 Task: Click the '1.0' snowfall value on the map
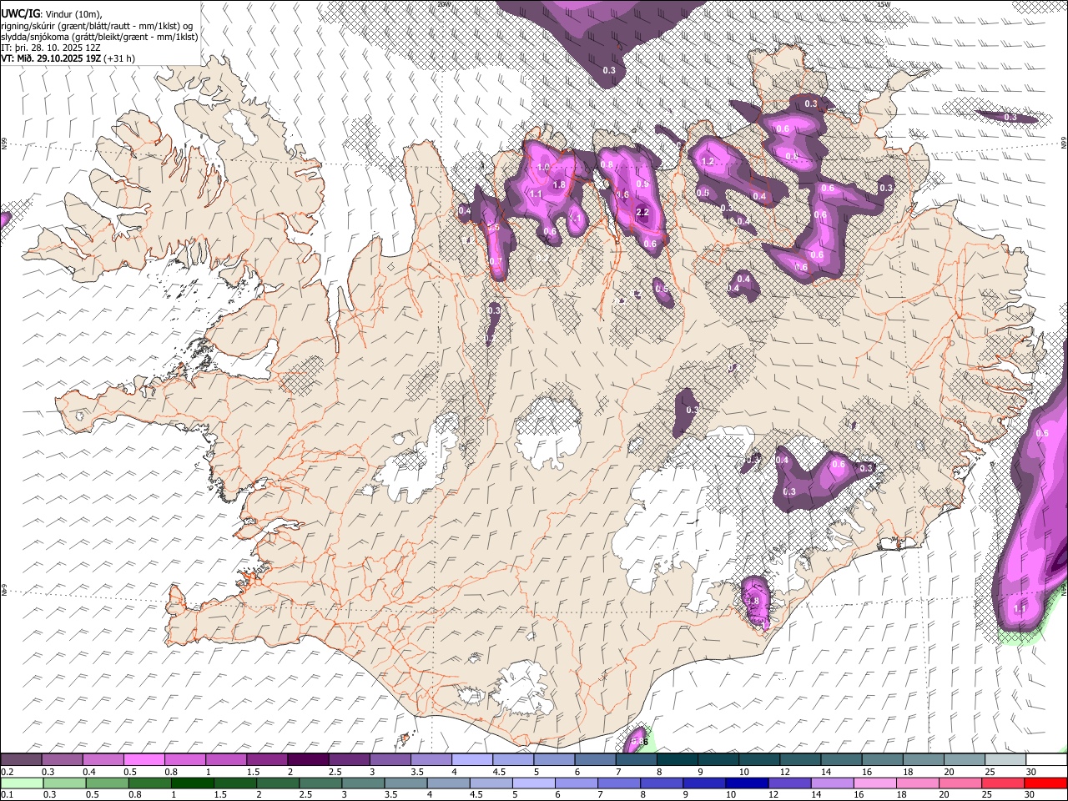click(x=544, y=168)
